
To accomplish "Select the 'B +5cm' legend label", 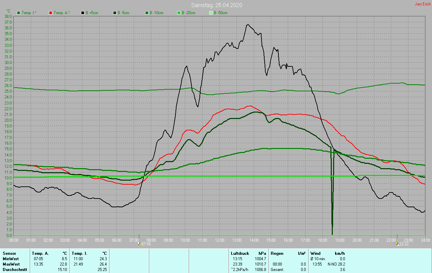I will tap(92, 13).
